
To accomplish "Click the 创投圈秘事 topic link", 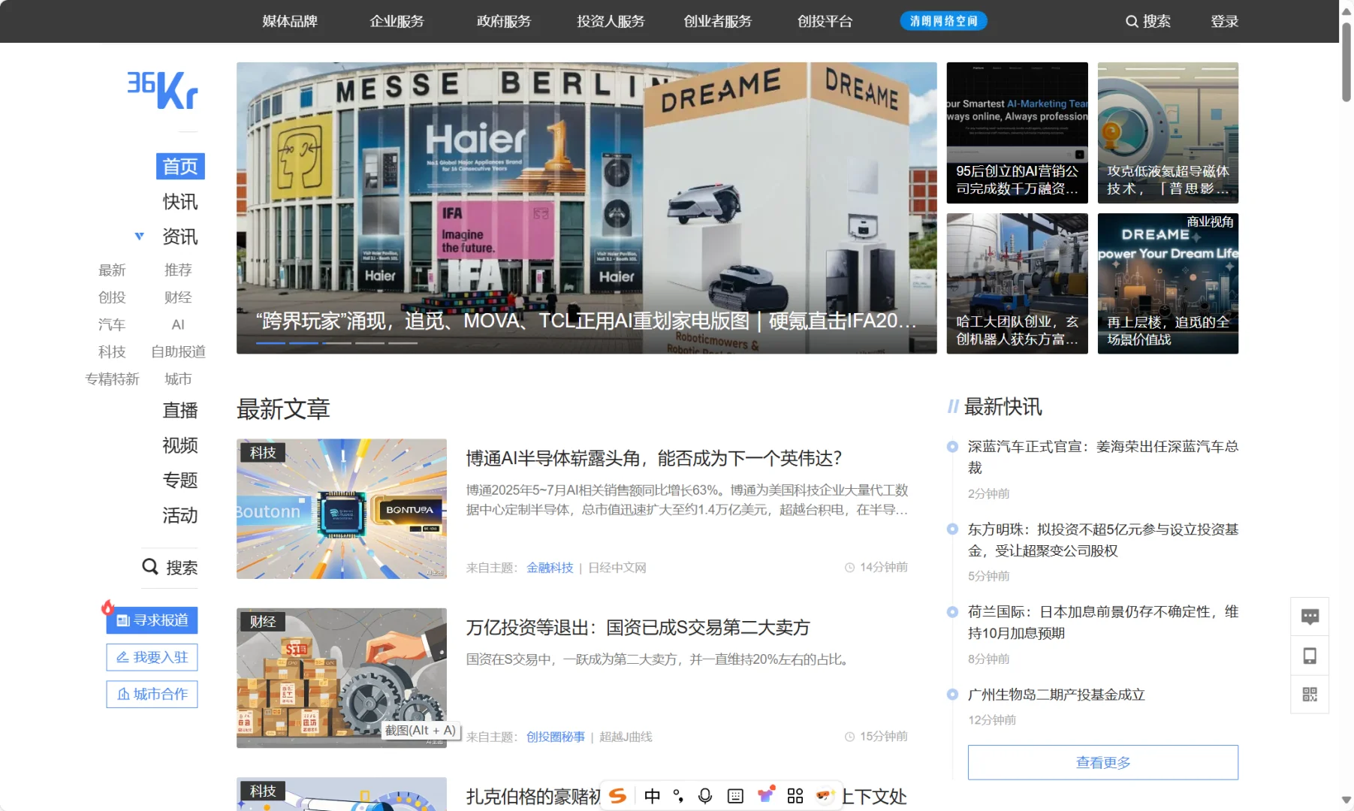I will pyautogui.click(x=556, y=737).
